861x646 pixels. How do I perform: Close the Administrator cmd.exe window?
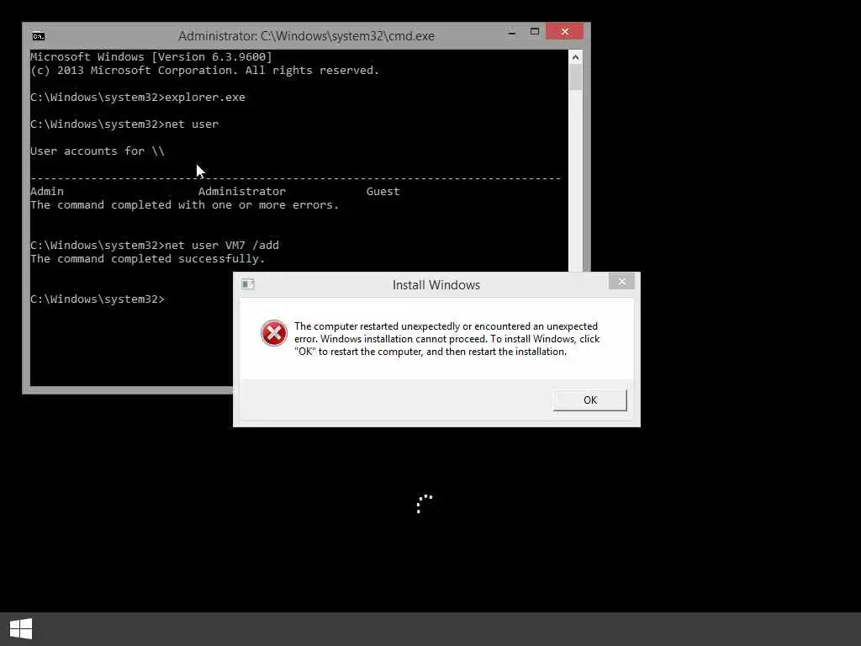(x=564, y=32)
